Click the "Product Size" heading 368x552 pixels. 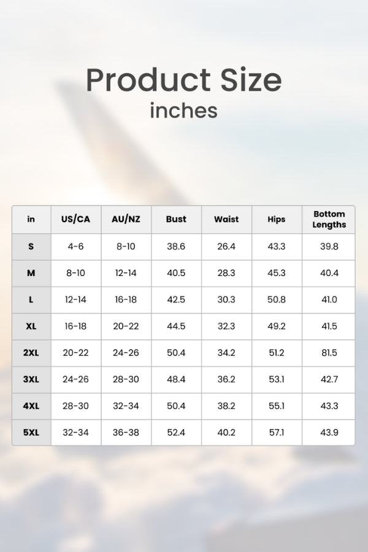click(x=183, y=79)
